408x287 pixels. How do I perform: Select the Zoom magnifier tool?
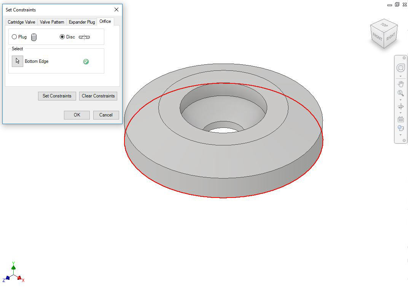[400, 93]
